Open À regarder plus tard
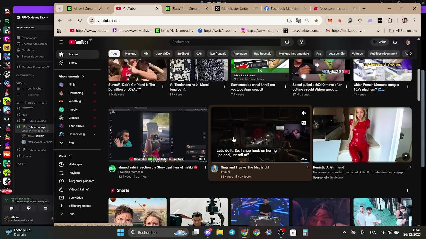The height and width of the screenshot is (239, 426). (x=81, y=181)
